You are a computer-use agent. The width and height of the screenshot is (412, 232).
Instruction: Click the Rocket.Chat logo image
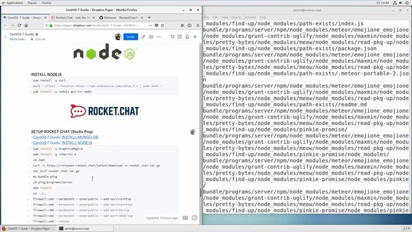click(104, 111)
